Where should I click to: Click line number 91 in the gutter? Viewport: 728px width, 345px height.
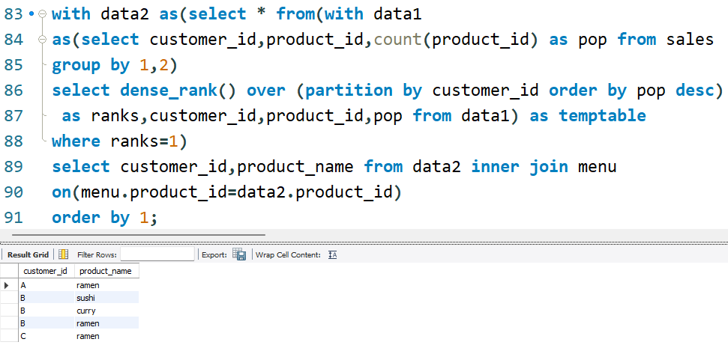click(x=13, y=218)
